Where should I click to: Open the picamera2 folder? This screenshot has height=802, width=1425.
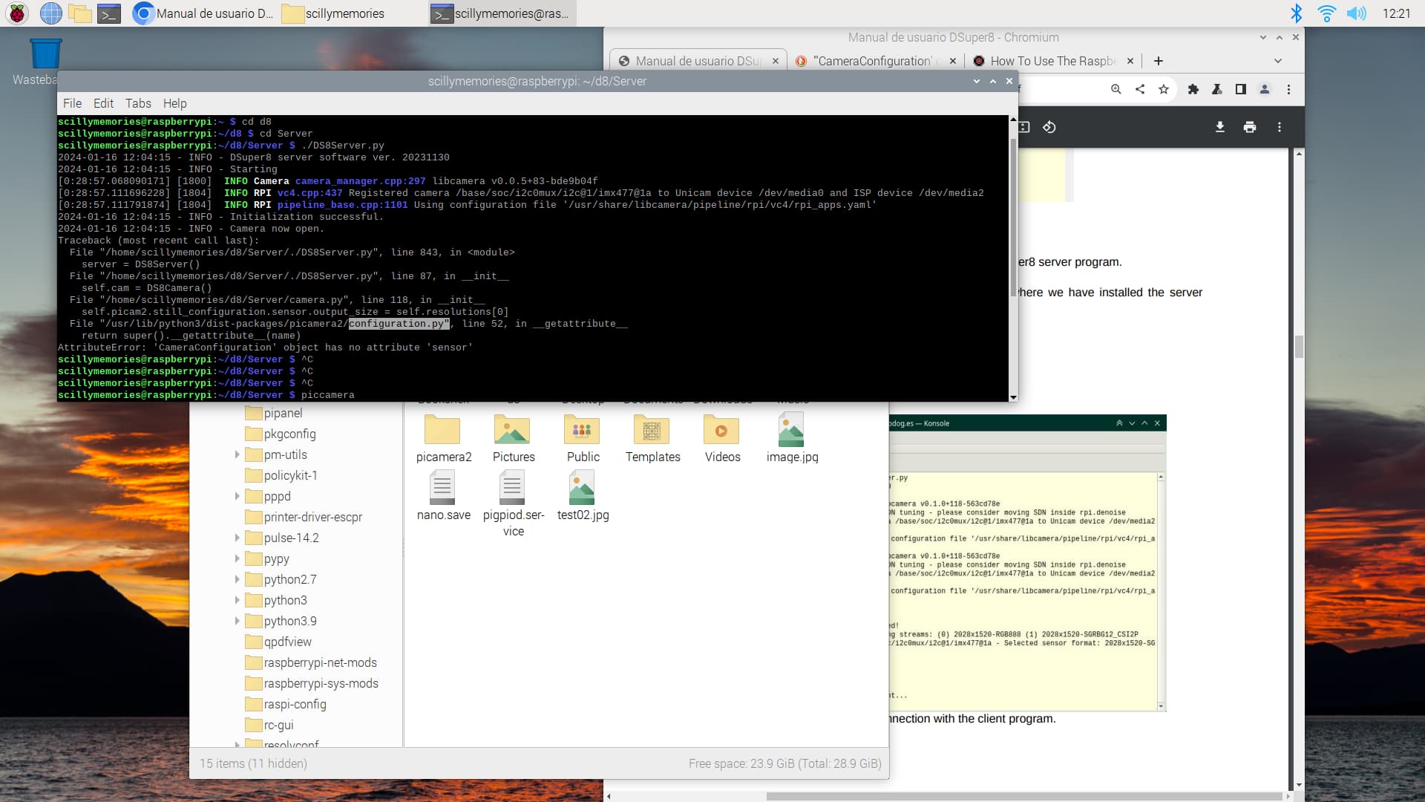click(443, 439)
